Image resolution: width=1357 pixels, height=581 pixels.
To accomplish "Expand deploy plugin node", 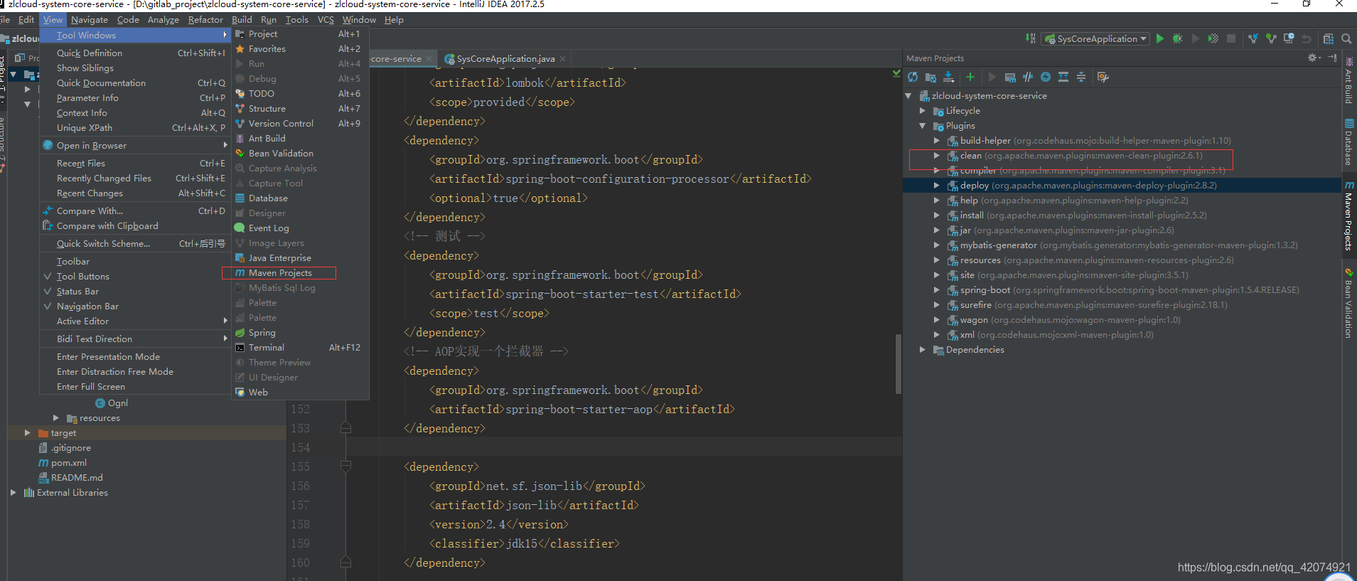I will click(937, 185).
